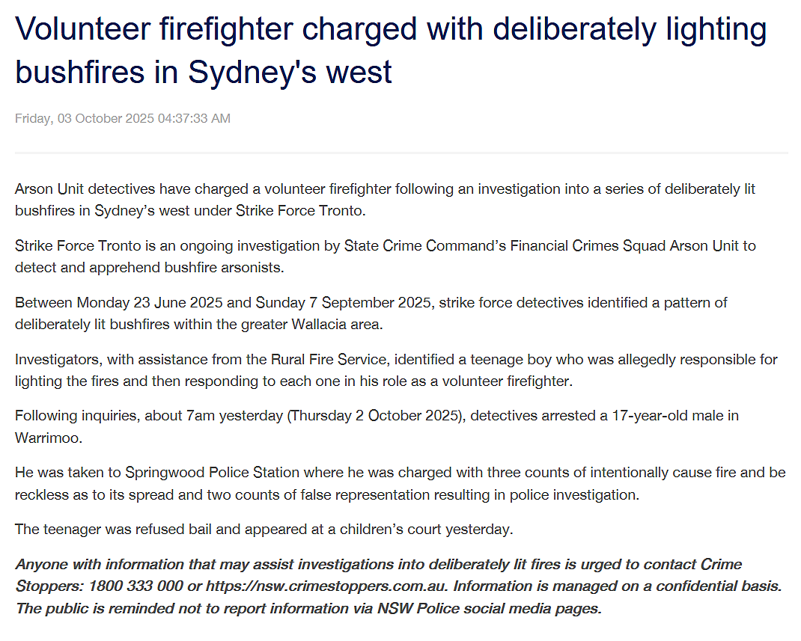The width and height of the screenshot is (801, 641).
Task: Click 'Springwood Police Station' in the text
Action: (212, 473)
